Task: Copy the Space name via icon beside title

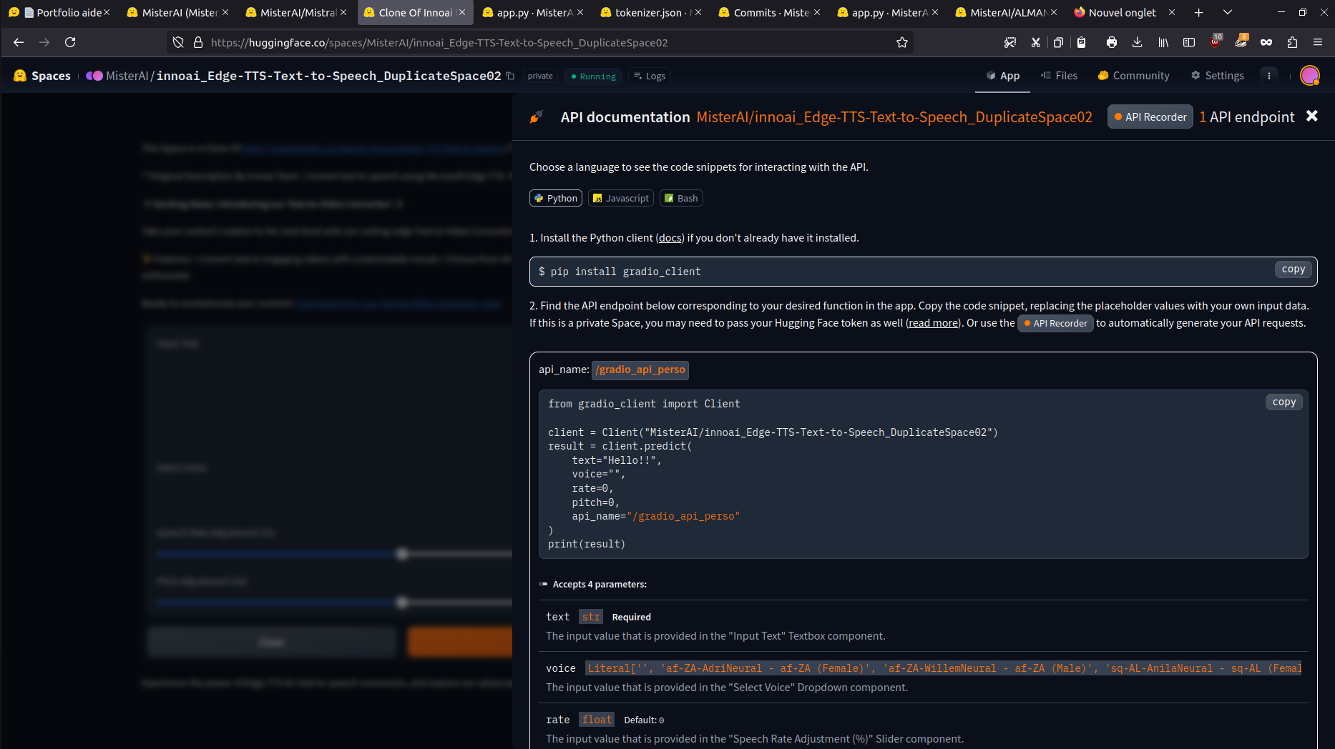Action: point(510,76)
